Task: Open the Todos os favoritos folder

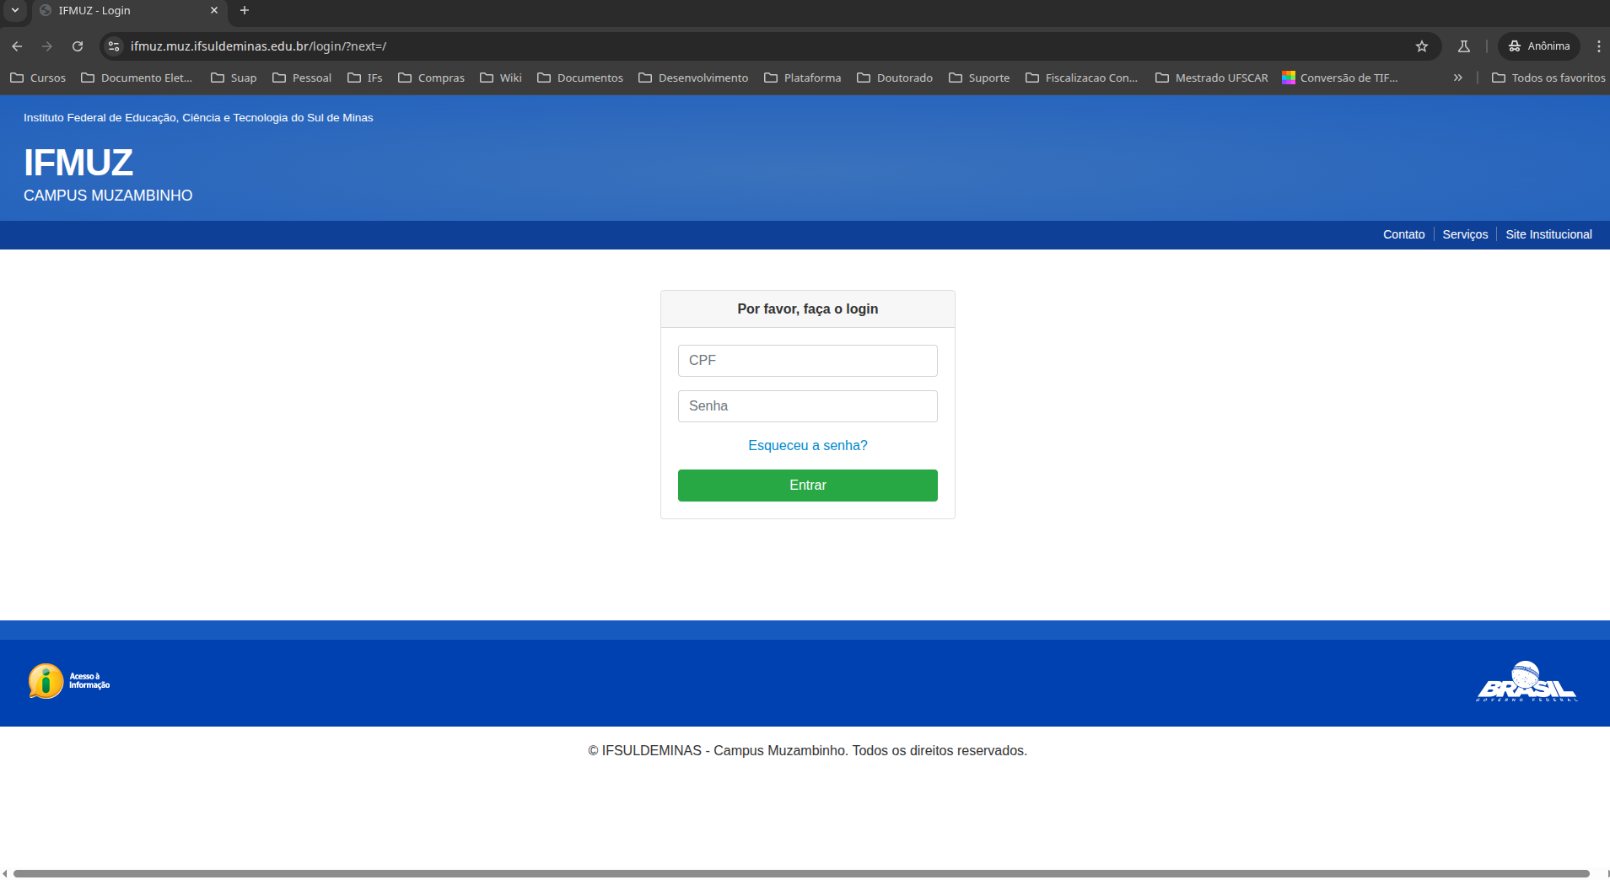Action: [1548, 78]
